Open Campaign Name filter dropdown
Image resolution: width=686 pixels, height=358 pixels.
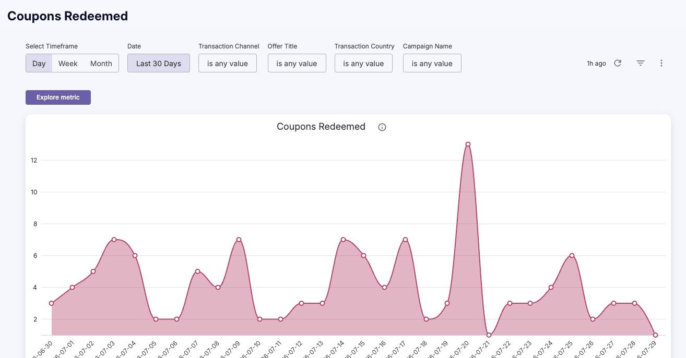point(432,64)
